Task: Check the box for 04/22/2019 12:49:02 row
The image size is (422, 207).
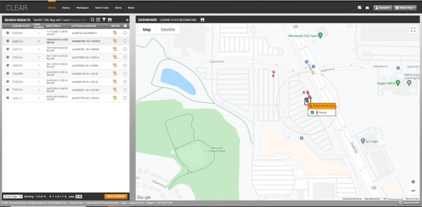Action: [125, 89]
